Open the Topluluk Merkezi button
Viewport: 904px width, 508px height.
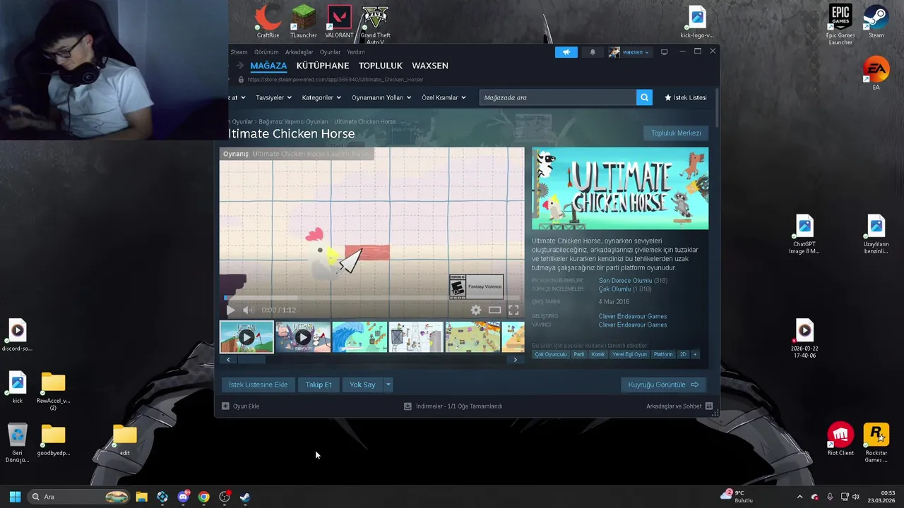(676, 133)
